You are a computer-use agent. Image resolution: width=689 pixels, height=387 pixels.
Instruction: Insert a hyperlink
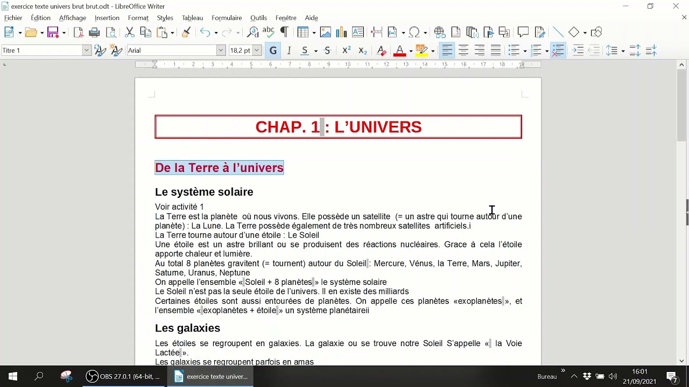[439, 32]
